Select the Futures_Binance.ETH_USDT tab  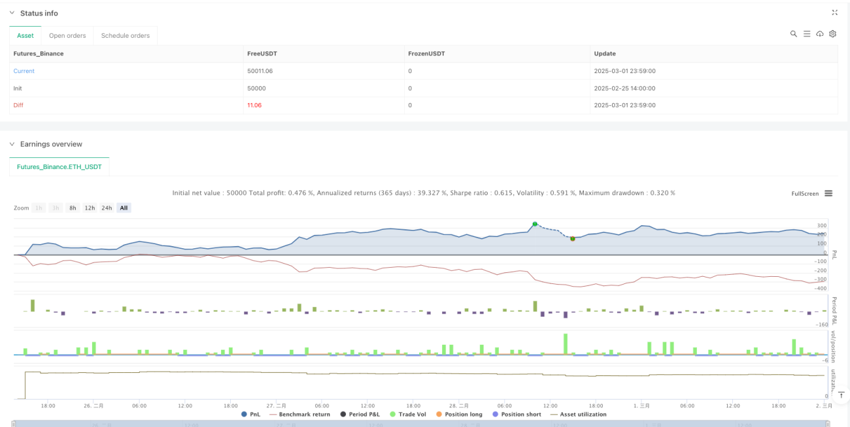[59, 167]
